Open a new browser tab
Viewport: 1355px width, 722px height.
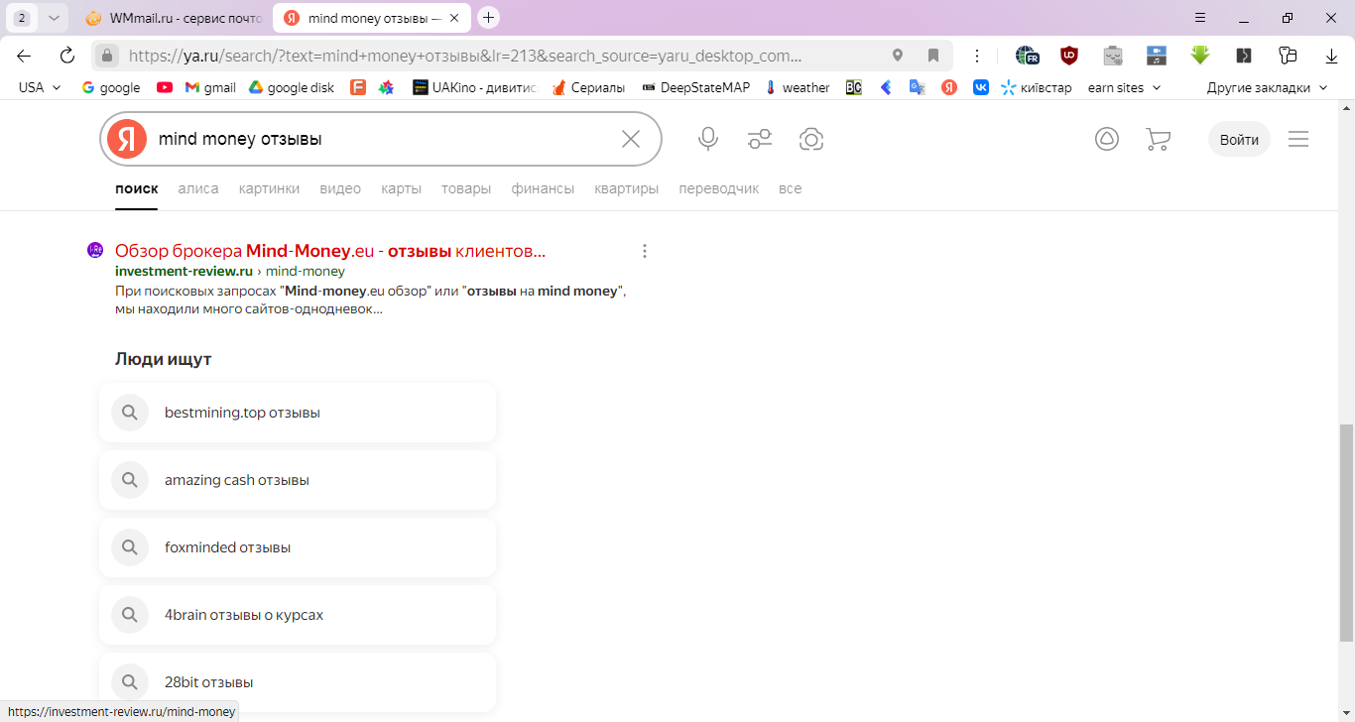click(488, 18)
